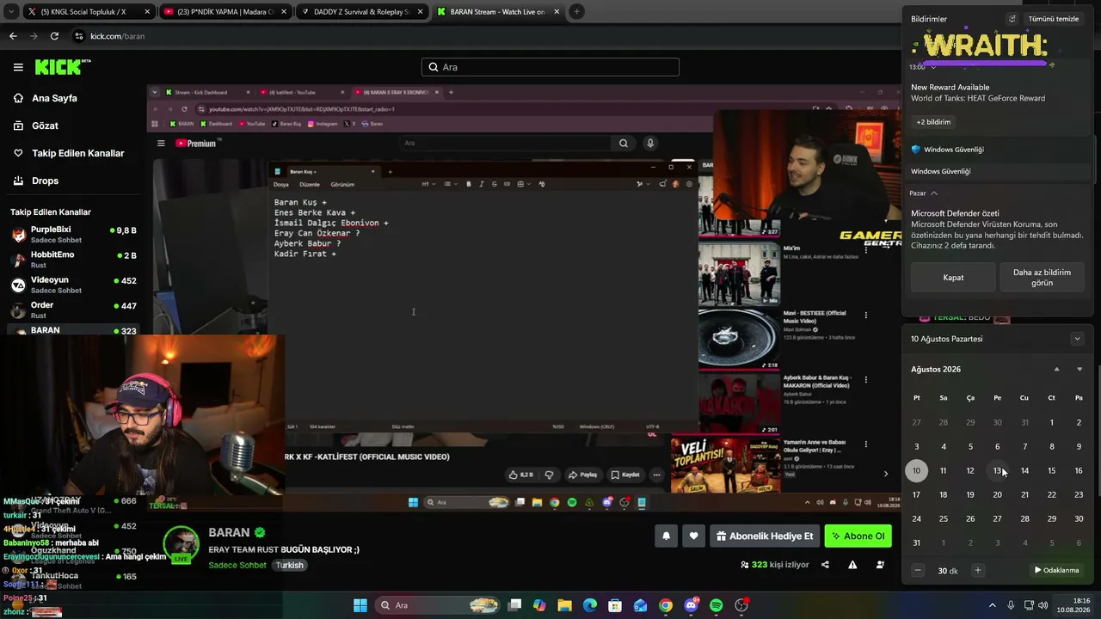Open the Kick hamburger menu
Viewport: 1101px width, 619px height.
[18, 67]
